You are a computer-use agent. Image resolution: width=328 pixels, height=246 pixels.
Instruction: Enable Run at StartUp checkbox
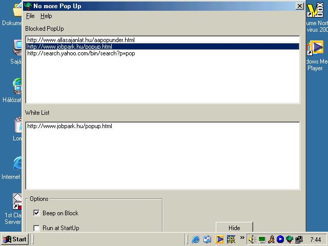tap(36, 228)
